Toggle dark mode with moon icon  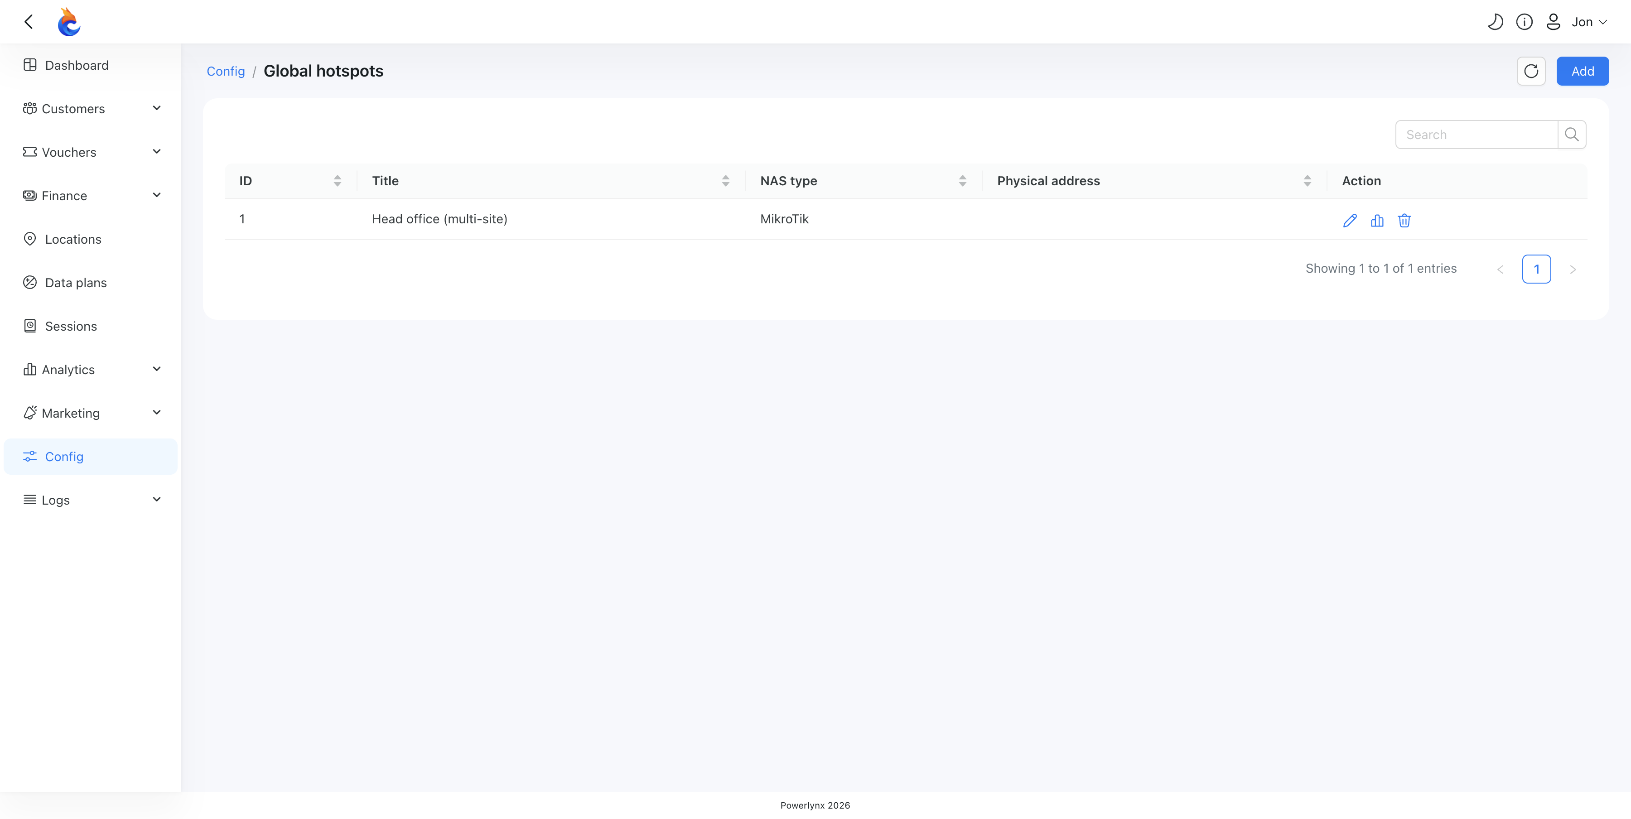pyautogui.click(x=1495, y=22)
